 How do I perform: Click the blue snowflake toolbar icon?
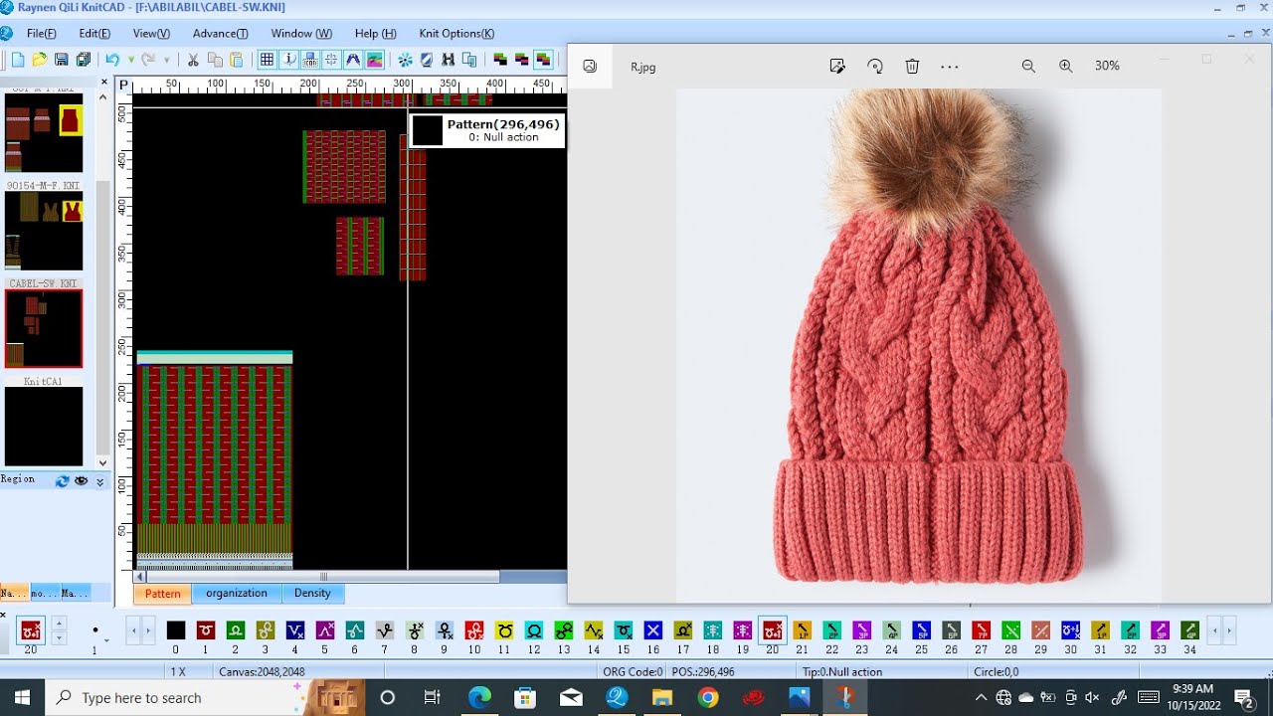405,60
